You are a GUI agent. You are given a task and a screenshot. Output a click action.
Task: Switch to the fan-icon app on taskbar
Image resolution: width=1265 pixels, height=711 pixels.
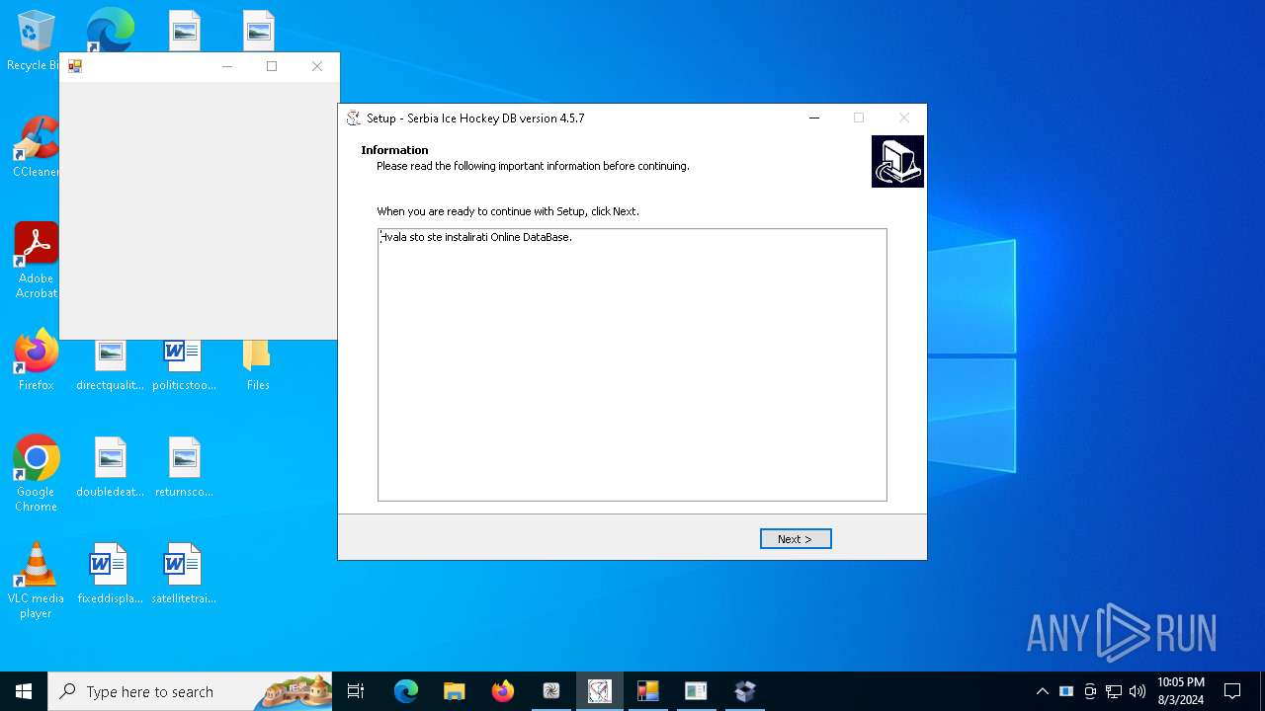coord(551,691)
